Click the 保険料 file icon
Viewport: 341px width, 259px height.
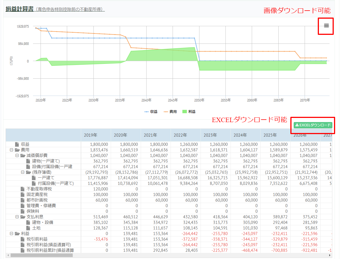[22, 211]
